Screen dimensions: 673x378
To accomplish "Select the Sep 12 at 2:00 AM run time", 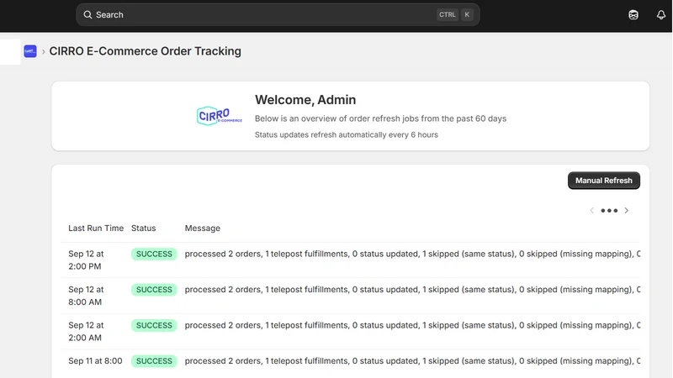I will pyautogui.click(x=86, y=331).
